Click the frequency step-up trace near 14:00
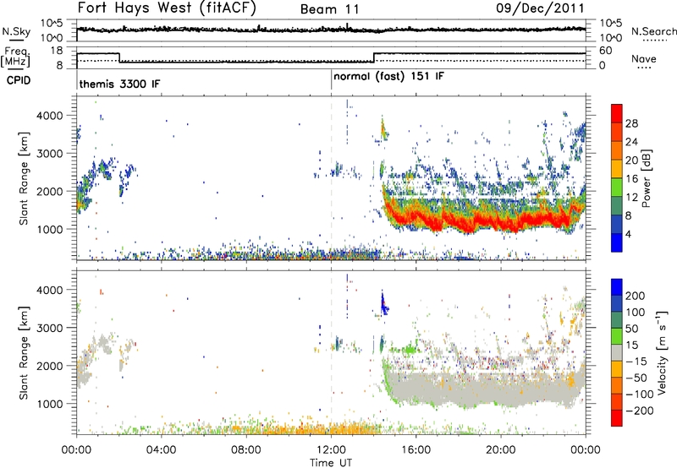This screenshot has height=468, width=677. 374,57
